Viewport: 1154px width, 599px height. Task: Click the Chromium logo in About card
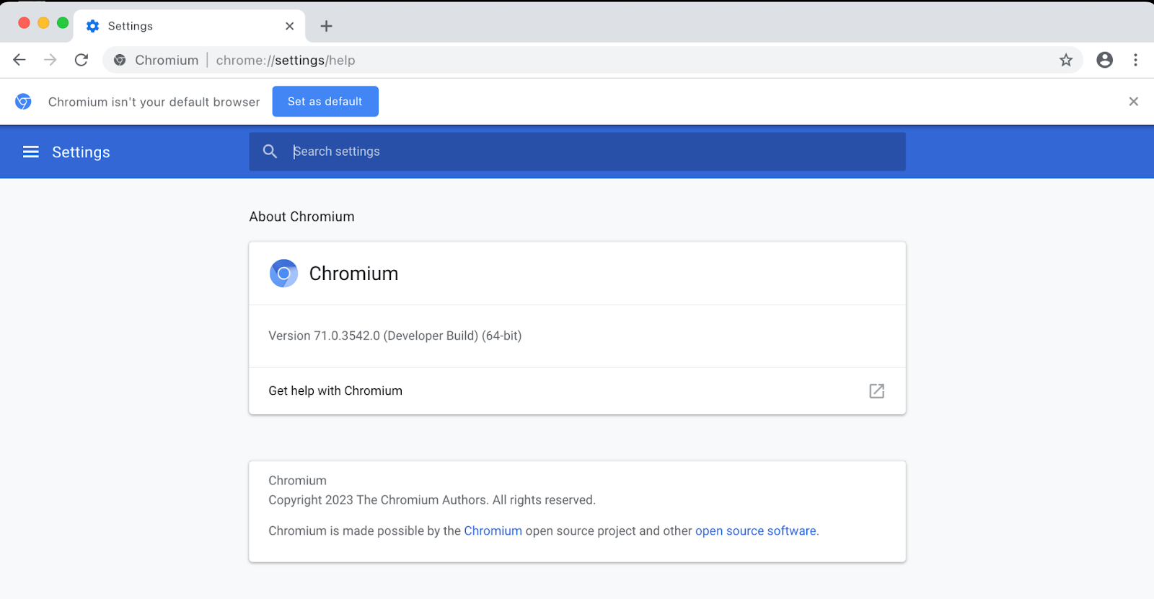[x=283, y=274]
